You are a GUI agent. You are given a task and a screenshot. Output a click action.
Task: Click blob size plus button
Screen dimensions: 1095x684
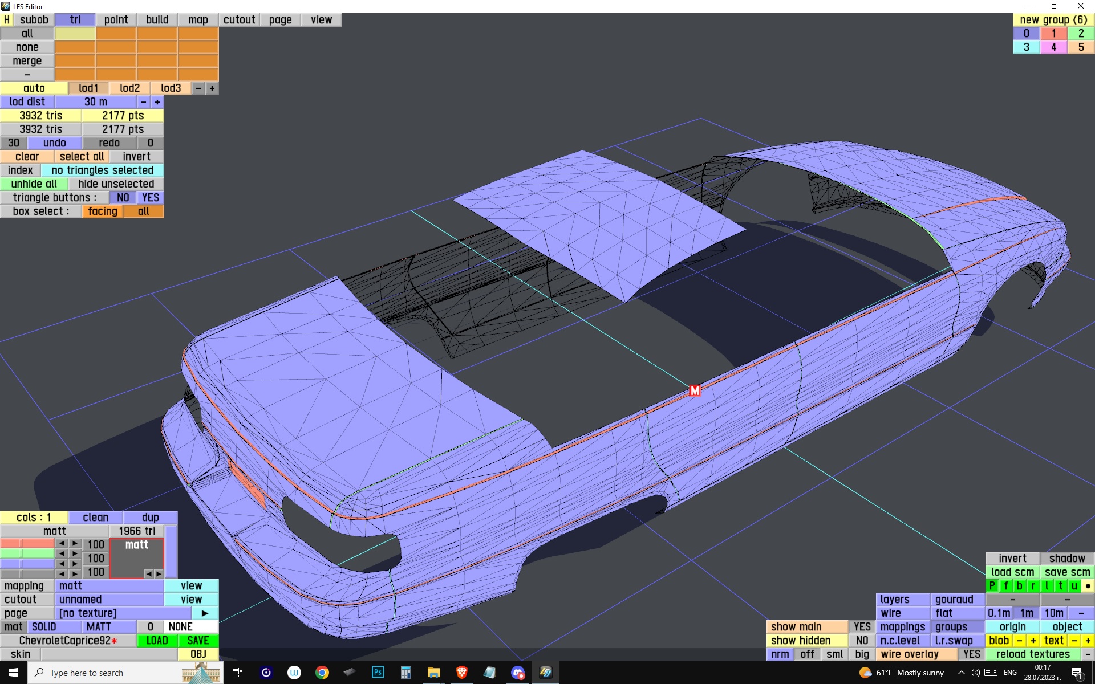[1033, 640]
